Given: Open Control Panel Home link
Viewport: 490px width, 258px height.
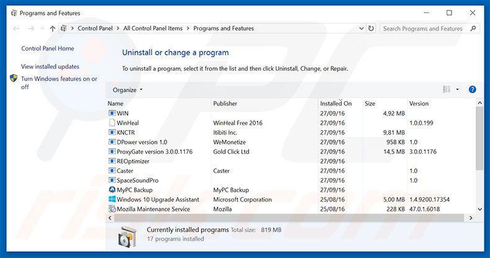Looking at the screenshot, I should click(48, 48).
